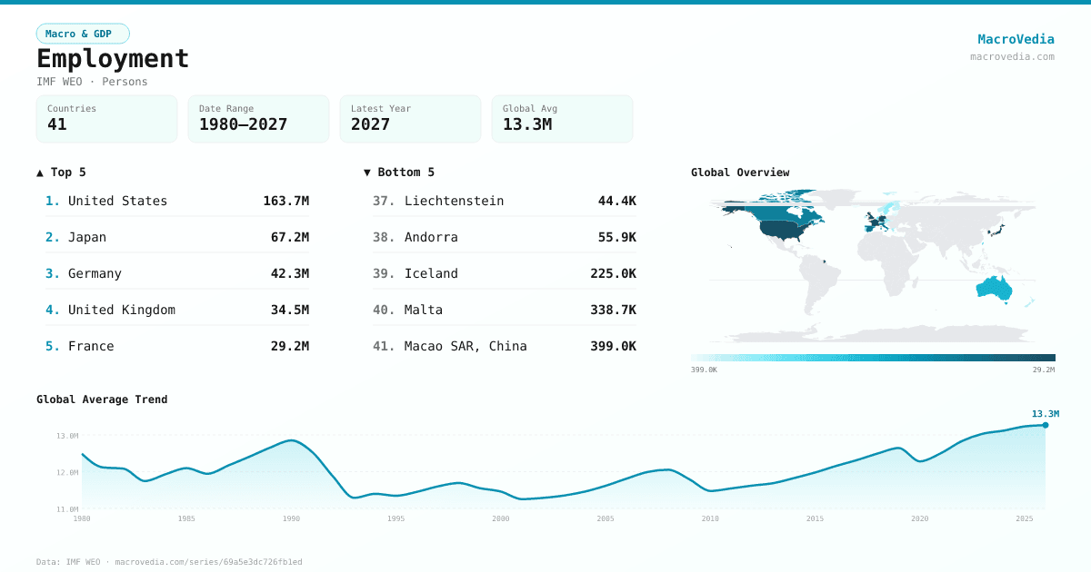Click the 29.2M legend maximum label
Image resolution: width=1091 pixels, height=572 pixels.
[x=1044, y=370]
